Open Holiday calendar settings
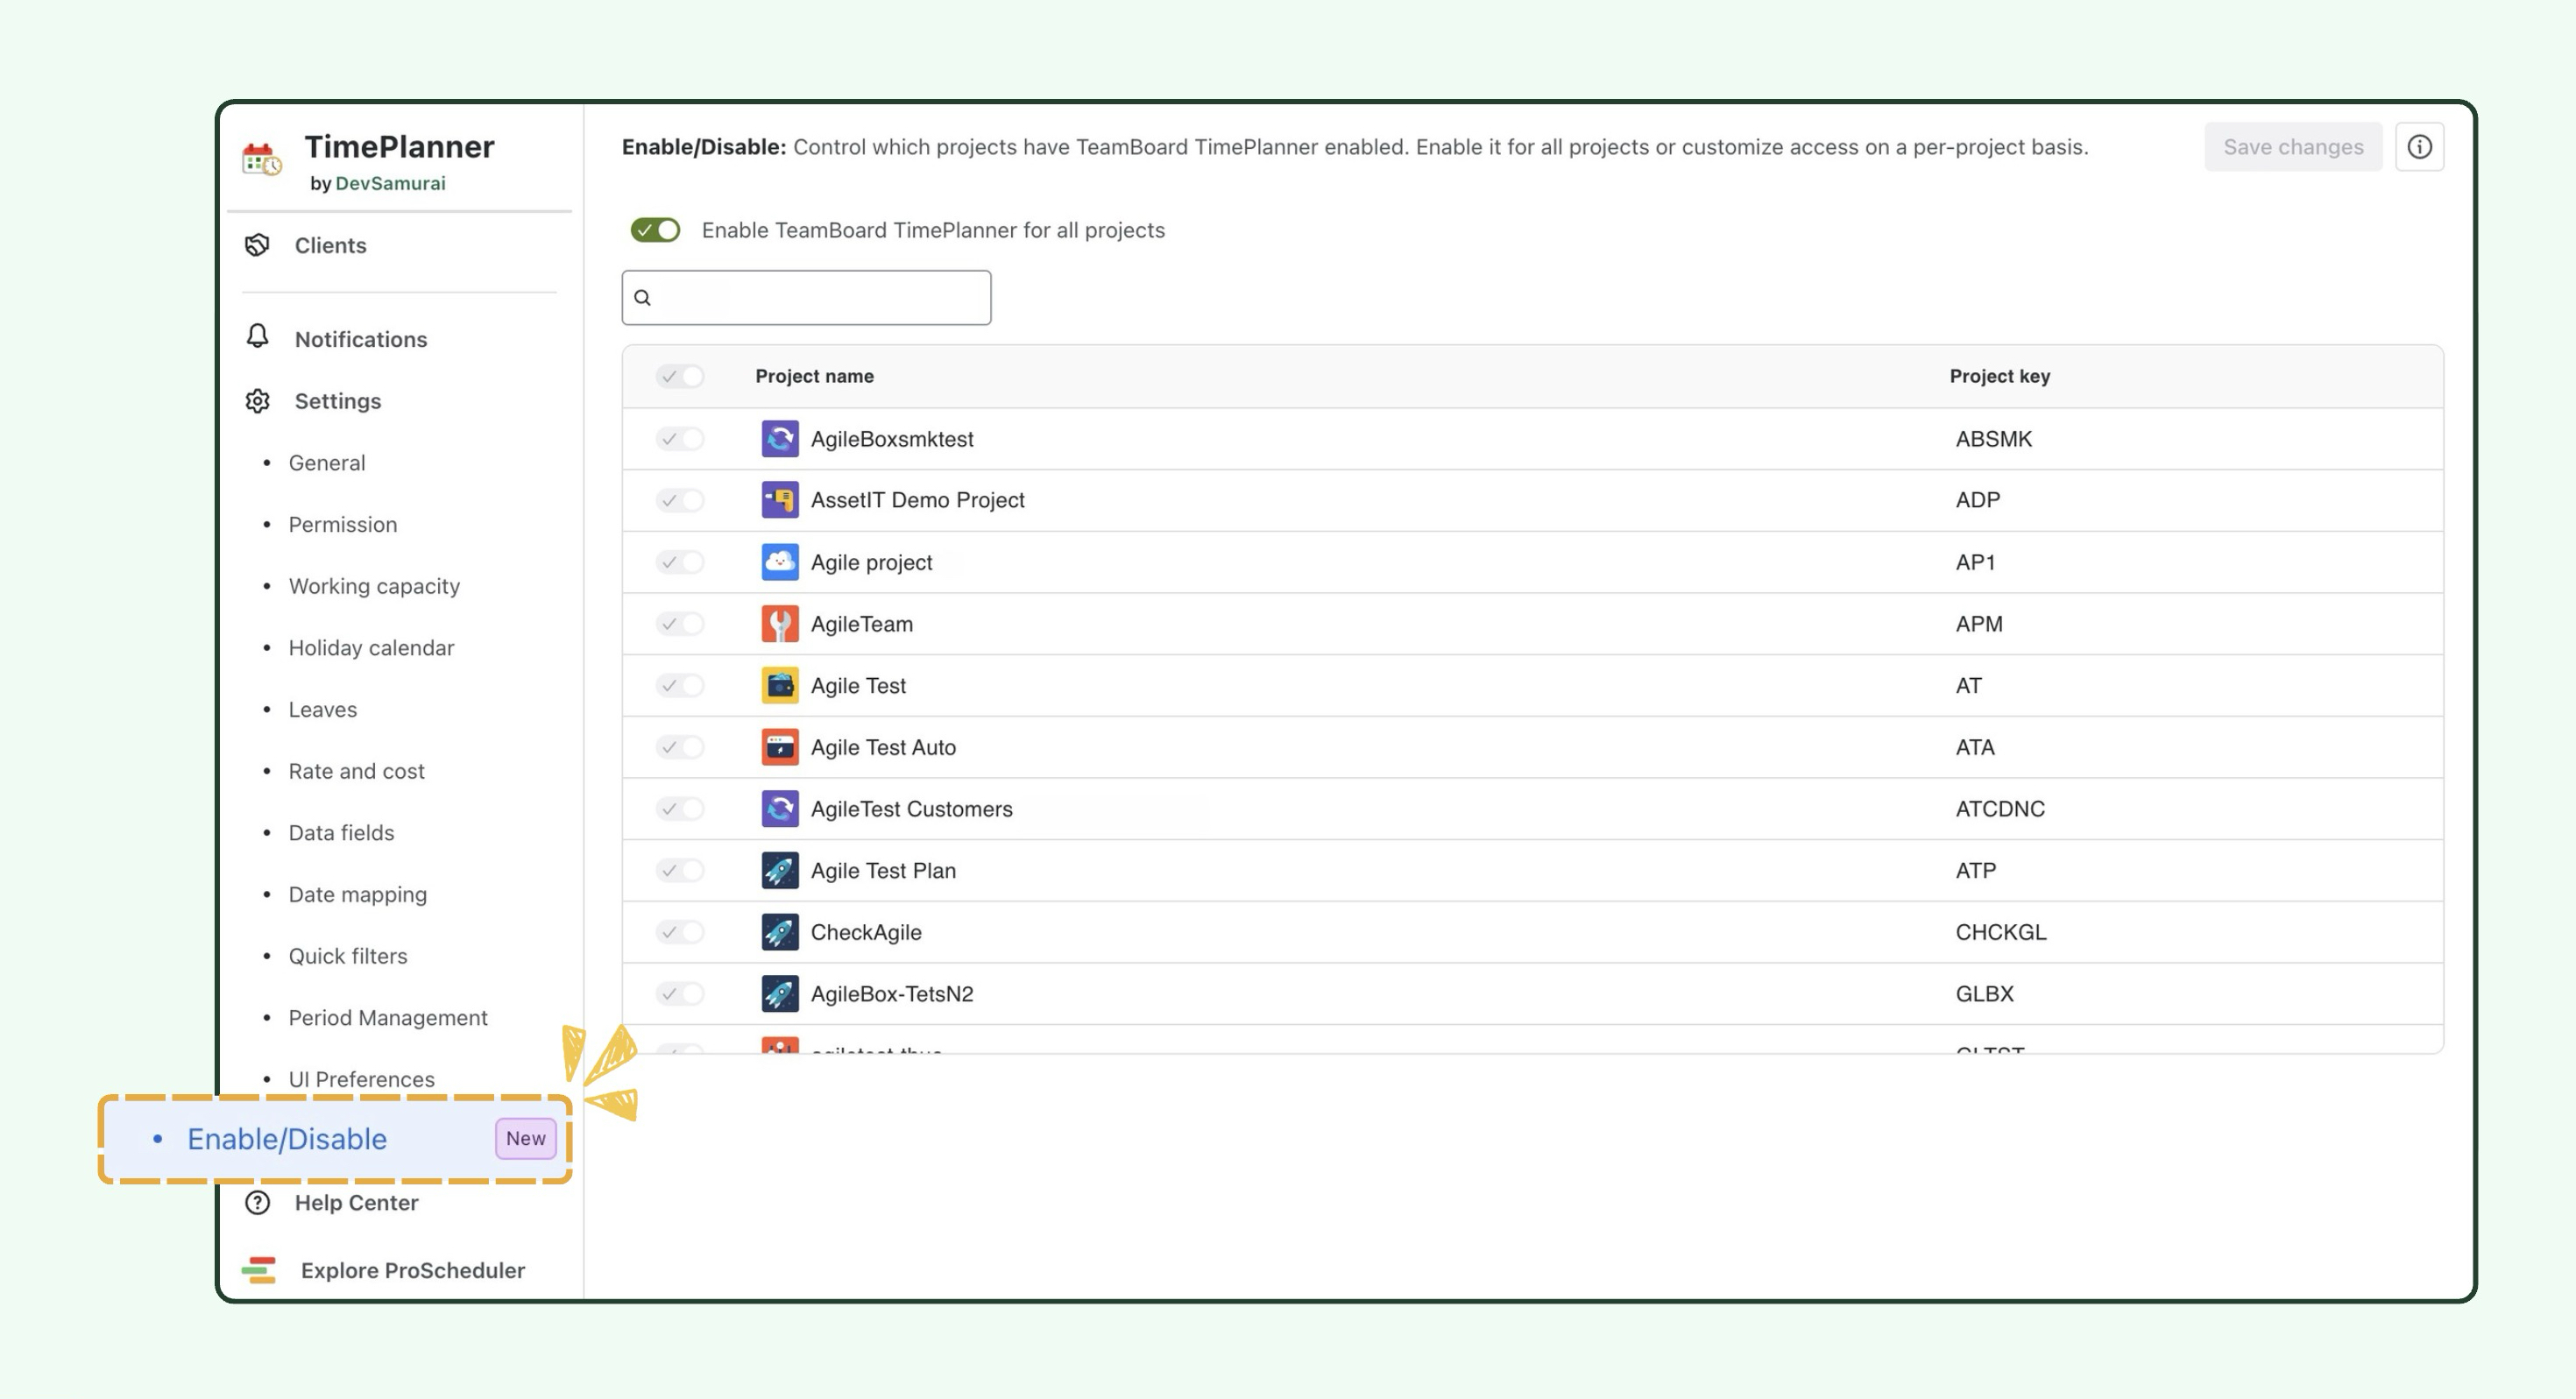 point(372,648)
